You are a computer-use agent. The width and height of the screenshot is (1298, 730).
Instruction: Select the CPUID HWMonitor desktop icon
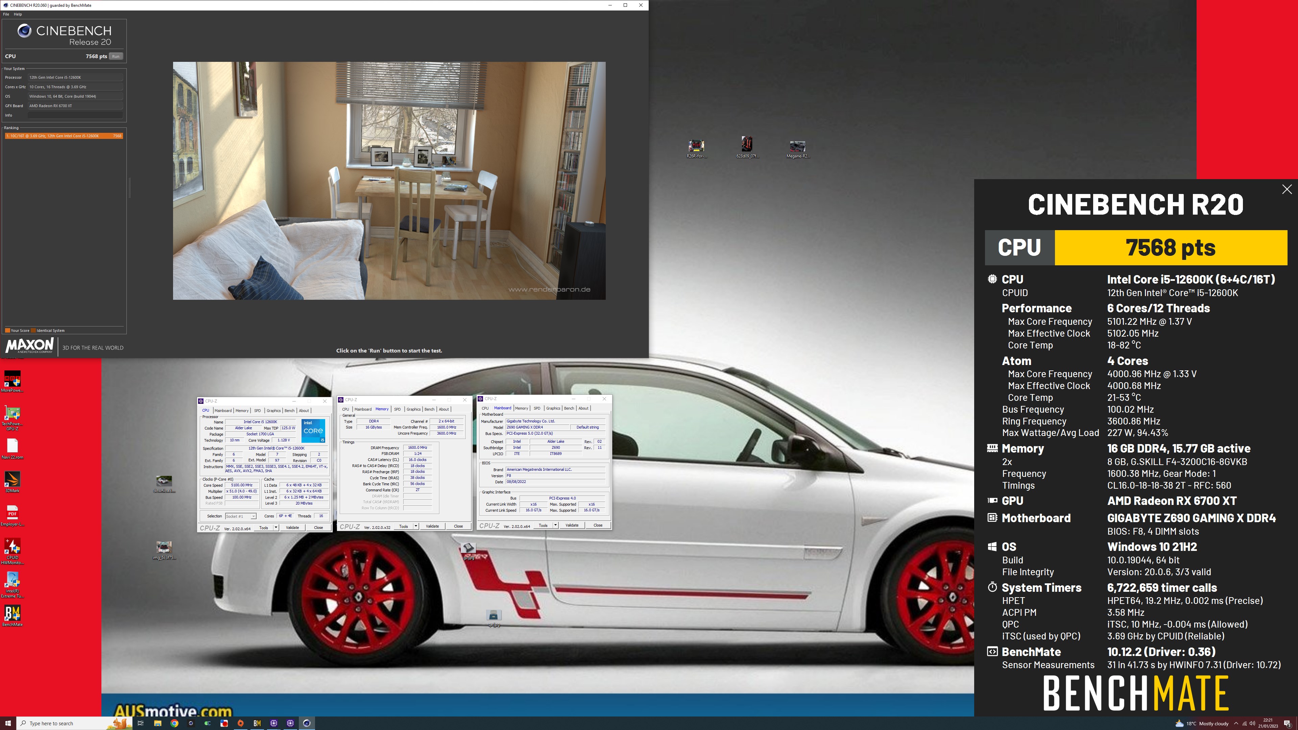coord(12,551)
